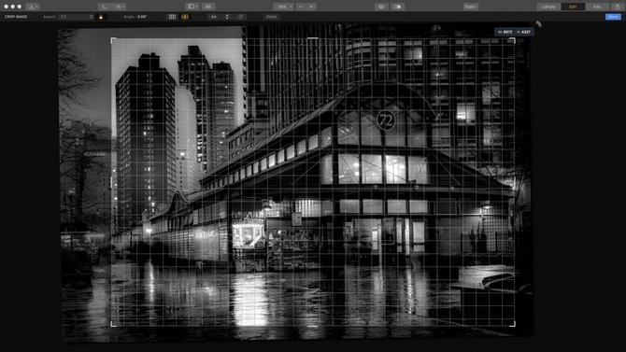
Task: Toggle the eye preview icon
Action: click(x=381, y=7)
